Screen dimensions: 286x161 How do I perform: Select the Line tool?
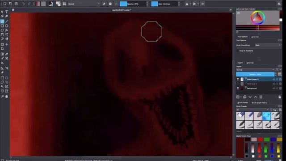point(7,21)
